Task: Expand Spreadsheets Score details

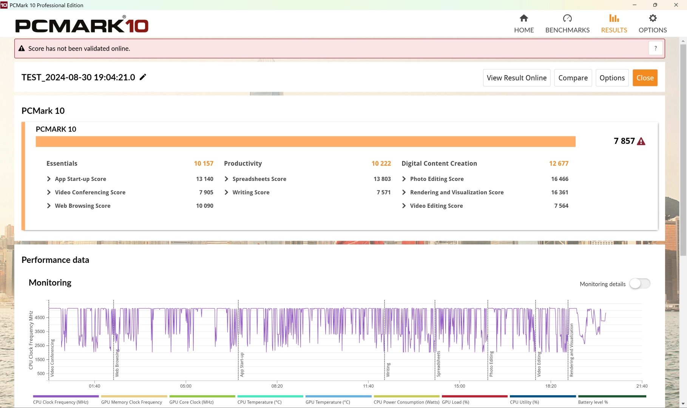Action: click(x=226, y=179)
